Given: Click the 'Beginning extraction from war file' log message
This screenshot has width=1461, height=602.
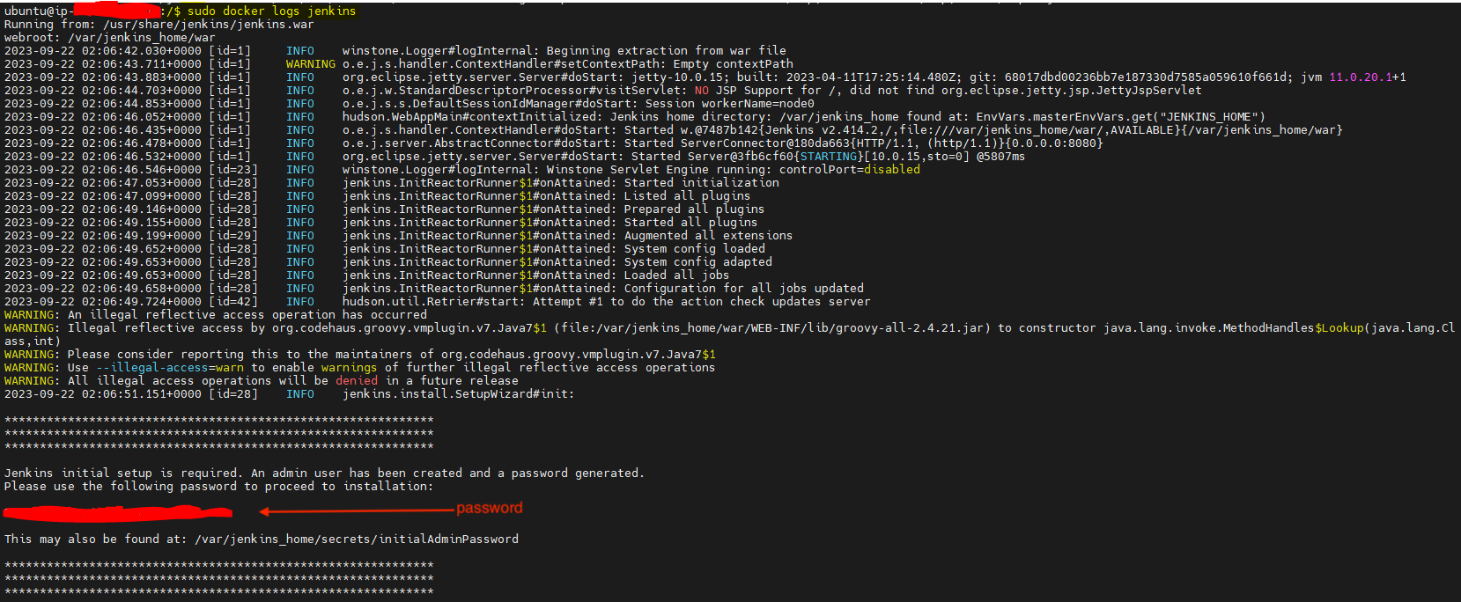Looking at the screenshot, I should coord(667,51).
